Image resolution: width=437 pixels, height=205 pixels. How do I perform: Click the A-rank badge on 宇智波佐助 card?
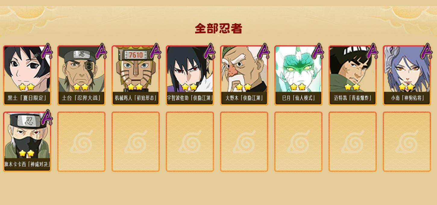(x=209, y=51)
